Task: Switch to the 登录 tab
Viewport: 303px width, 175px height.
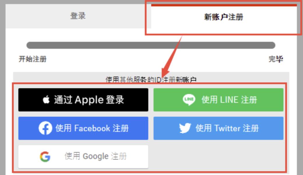Action: click(78, 16)
